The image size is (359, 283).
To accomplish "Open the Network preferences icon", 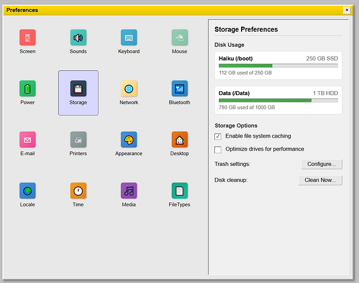I will pos(129,88).
